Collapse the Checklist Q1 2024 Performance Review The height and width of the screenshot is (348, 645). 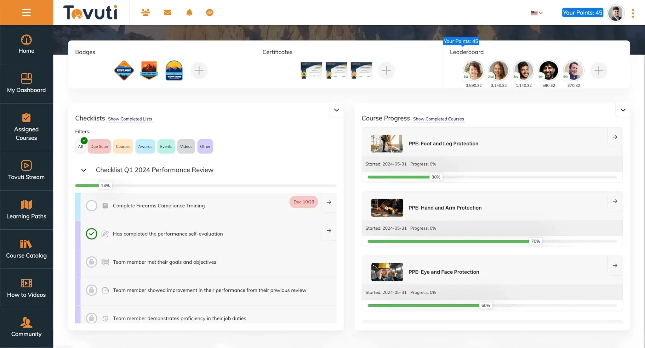(83, 170)
